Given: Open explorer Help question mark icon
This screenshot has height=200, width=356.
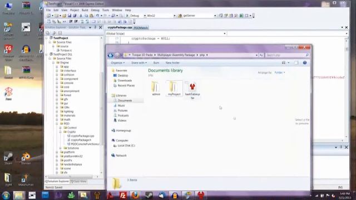Looking at the screenshot, I should pos(305,63).
